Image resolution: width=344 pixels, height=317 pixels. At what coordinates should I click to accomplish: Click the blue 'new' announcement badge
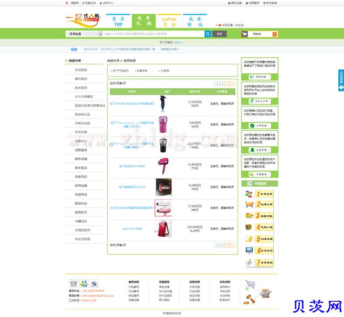click(x=74, y=49)
